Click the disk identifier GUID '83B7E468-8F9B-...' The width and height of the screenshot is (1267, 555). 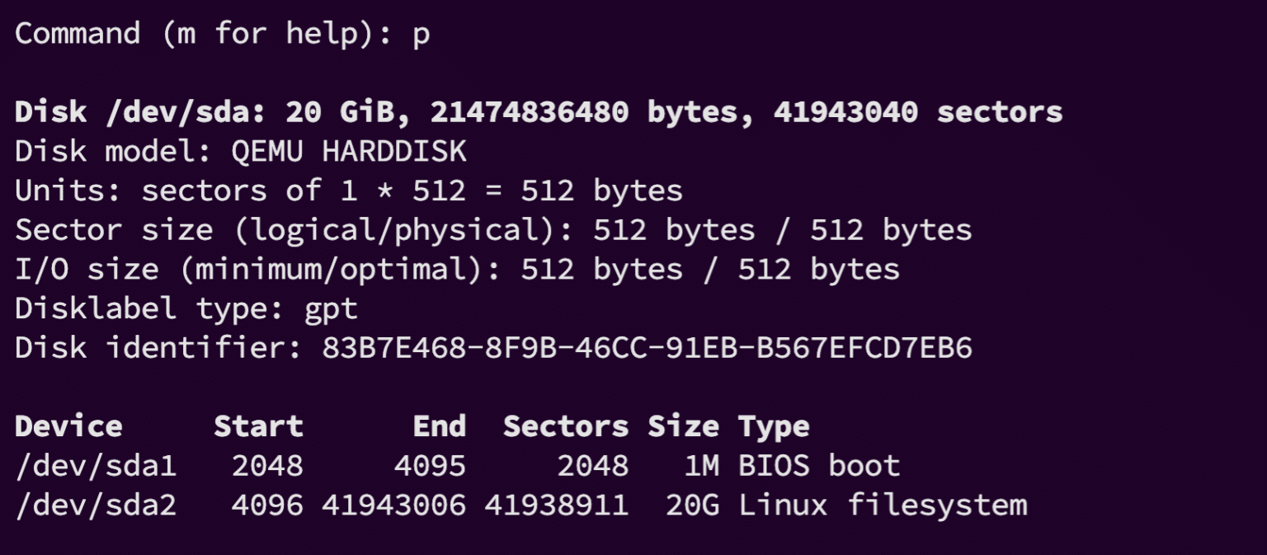point(647,348)
